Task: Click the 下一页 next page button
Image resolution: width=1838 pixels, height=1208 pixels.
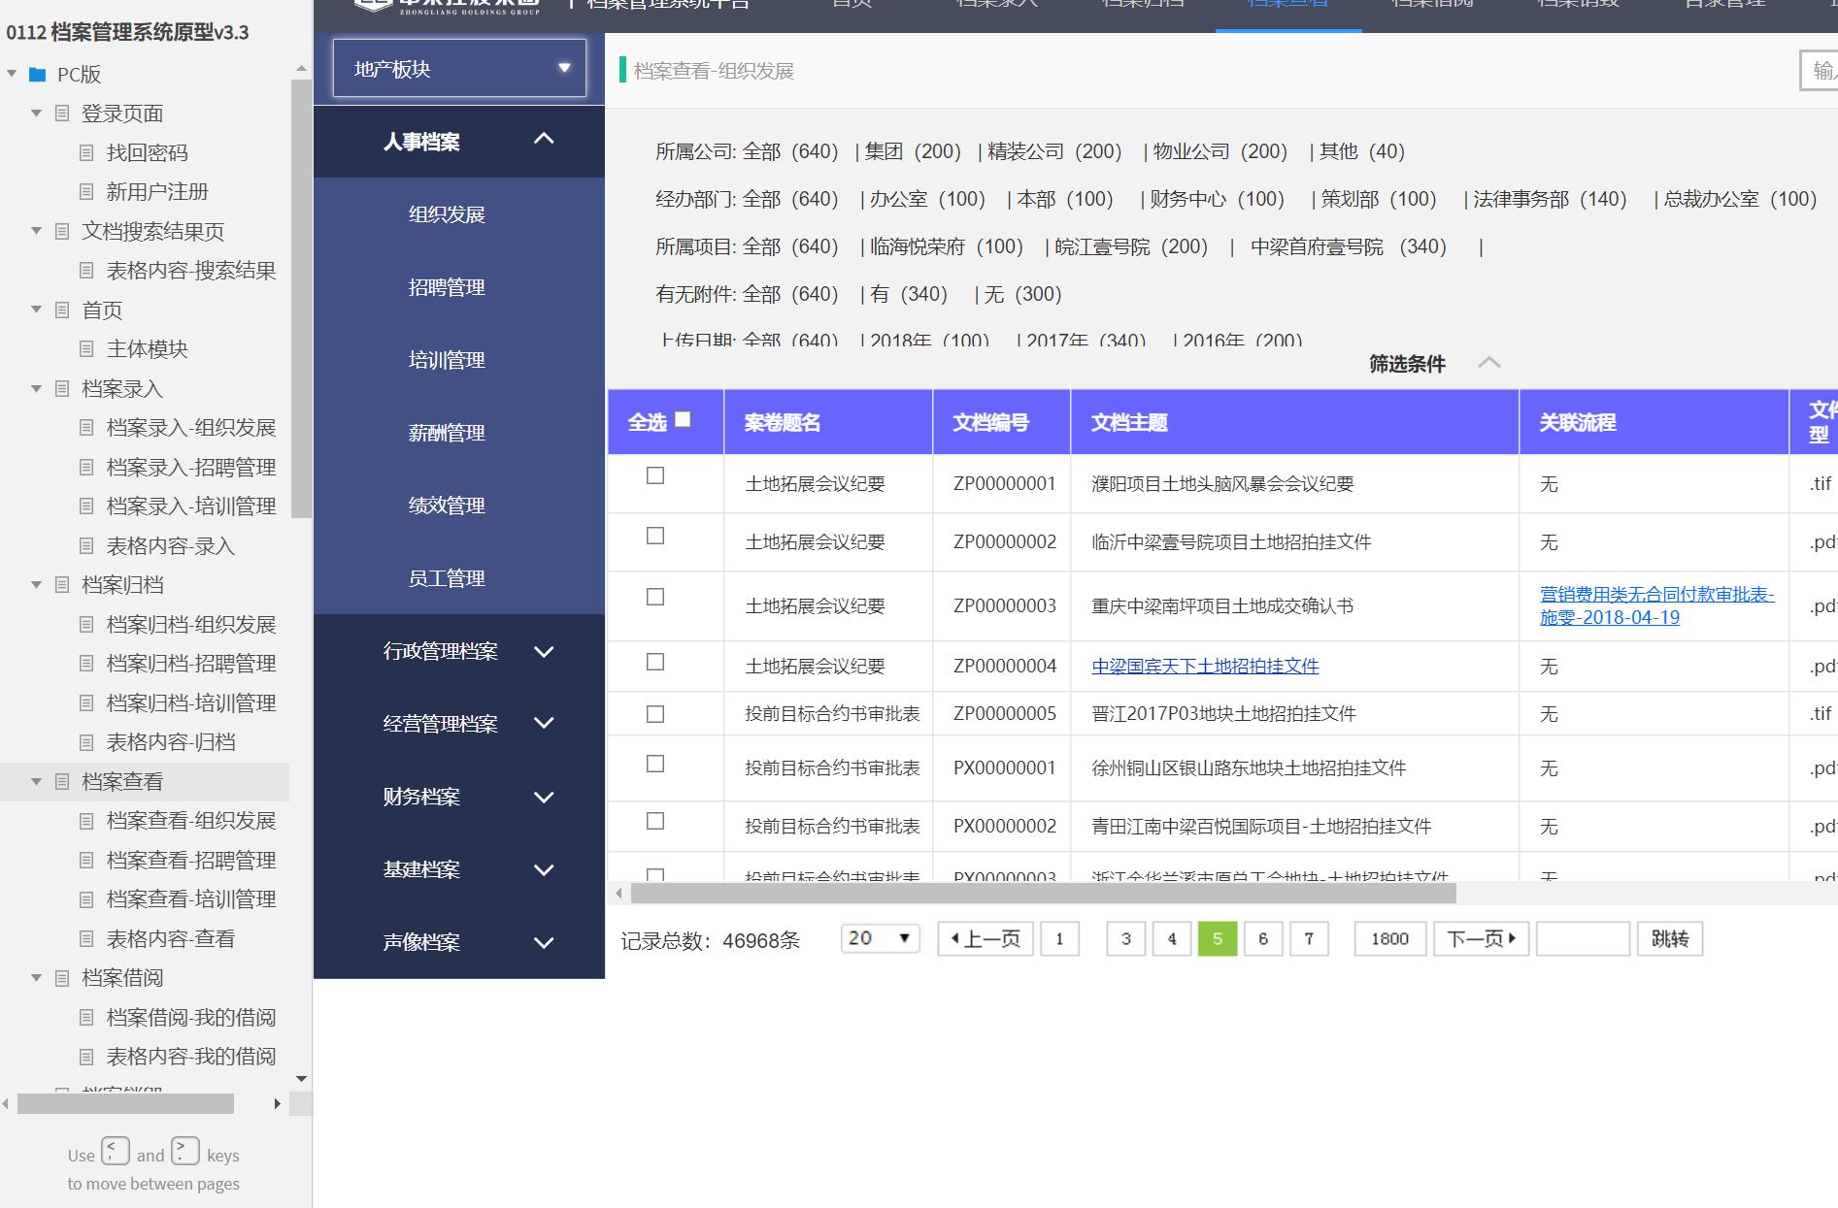Action: tap(1481, 938)
